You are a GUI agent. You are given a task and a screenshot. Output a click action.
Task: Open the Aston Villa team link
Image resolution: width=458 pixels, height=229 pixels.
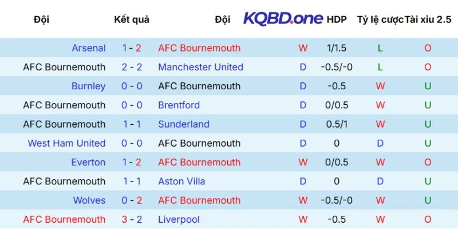(x=181, y=181)
